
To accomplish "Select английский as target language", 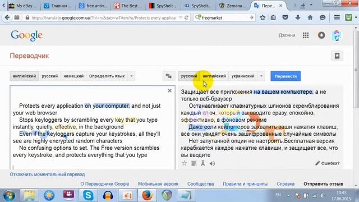I will click(x=214, y=76).
